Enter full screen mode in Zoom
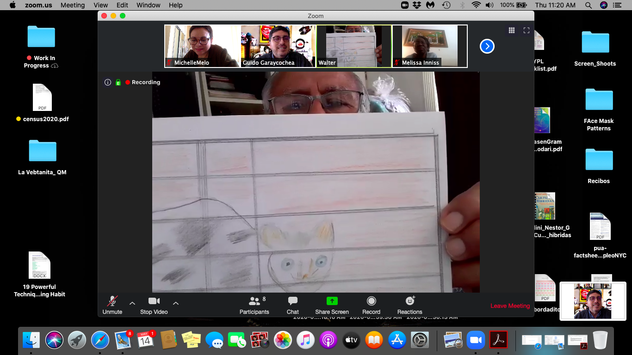This screenshot has width=632, height=355. pos(526,31)
